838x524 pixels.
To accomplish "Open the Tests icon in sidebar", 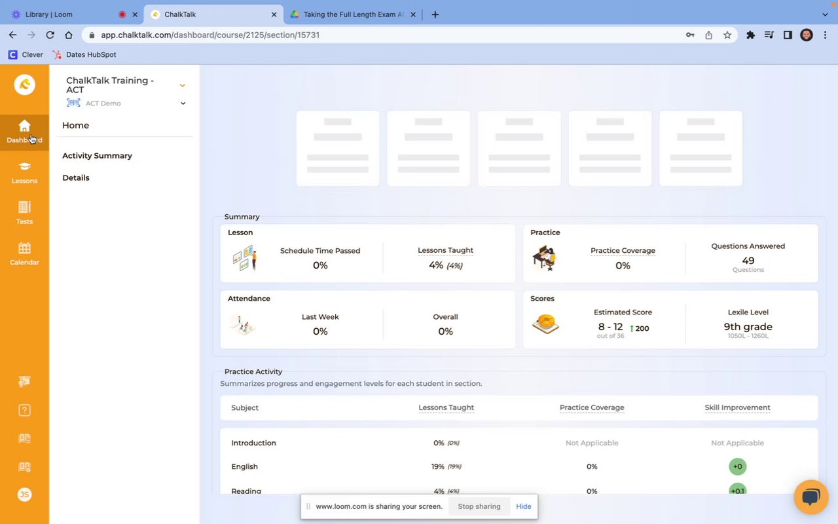I will tap(24, 207).
